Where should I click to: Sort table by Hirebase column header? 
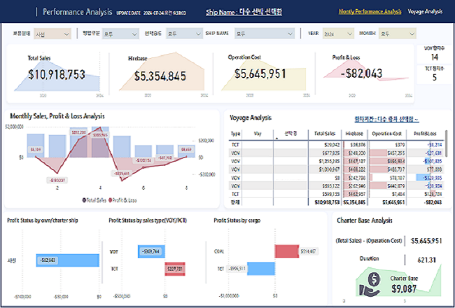click(356, 132)
